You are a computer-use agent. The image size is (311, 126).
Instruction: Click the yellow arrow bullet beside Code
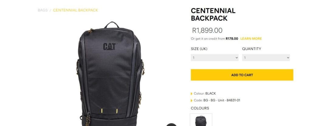[191, 101]
